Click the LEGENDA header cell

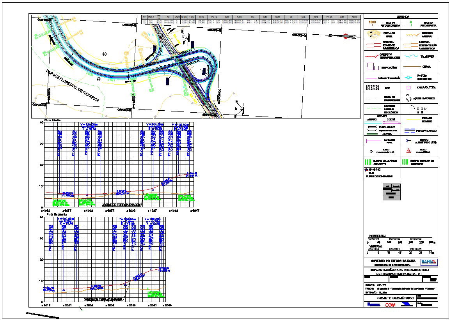coord(403,16)
